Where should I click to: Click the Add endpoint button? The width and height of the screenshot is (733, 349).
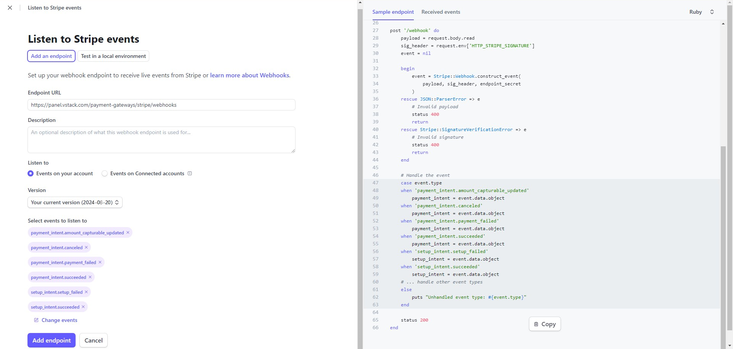point(52,340)
